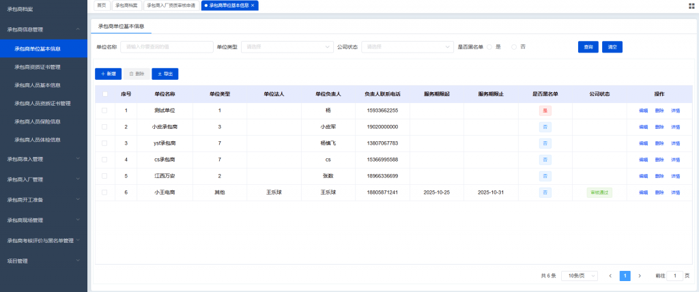Select the 否 radio button for 是否黑名单
The width and height of the screenshot is (699, 292).
point(514,47)
